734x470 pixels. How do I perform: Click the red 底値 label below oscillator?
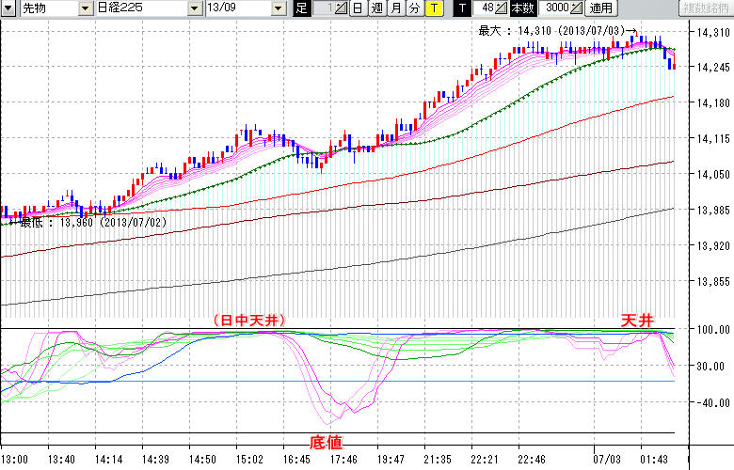pyautogui.click(x=326, y=441)
